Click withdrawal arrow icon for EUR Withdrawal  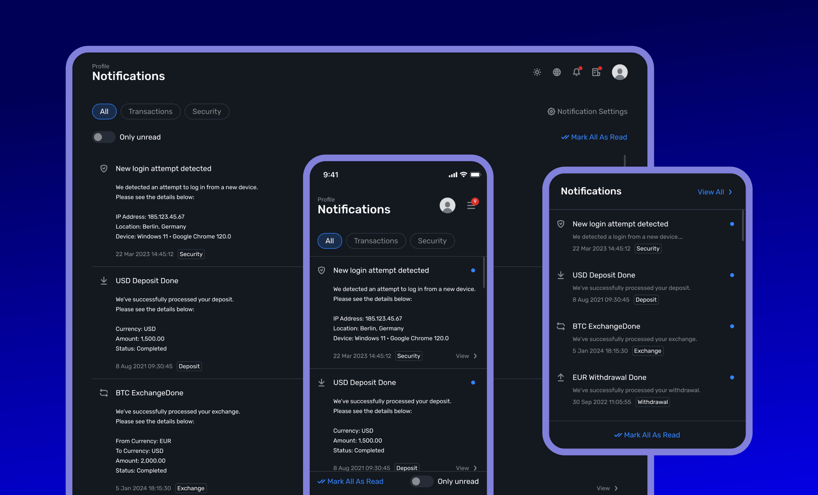(561, 377)
